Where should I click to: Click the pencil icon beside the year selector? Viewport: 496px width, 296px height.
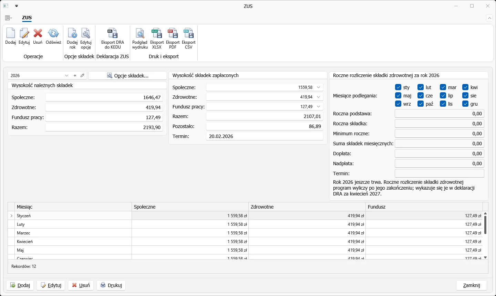82,76
